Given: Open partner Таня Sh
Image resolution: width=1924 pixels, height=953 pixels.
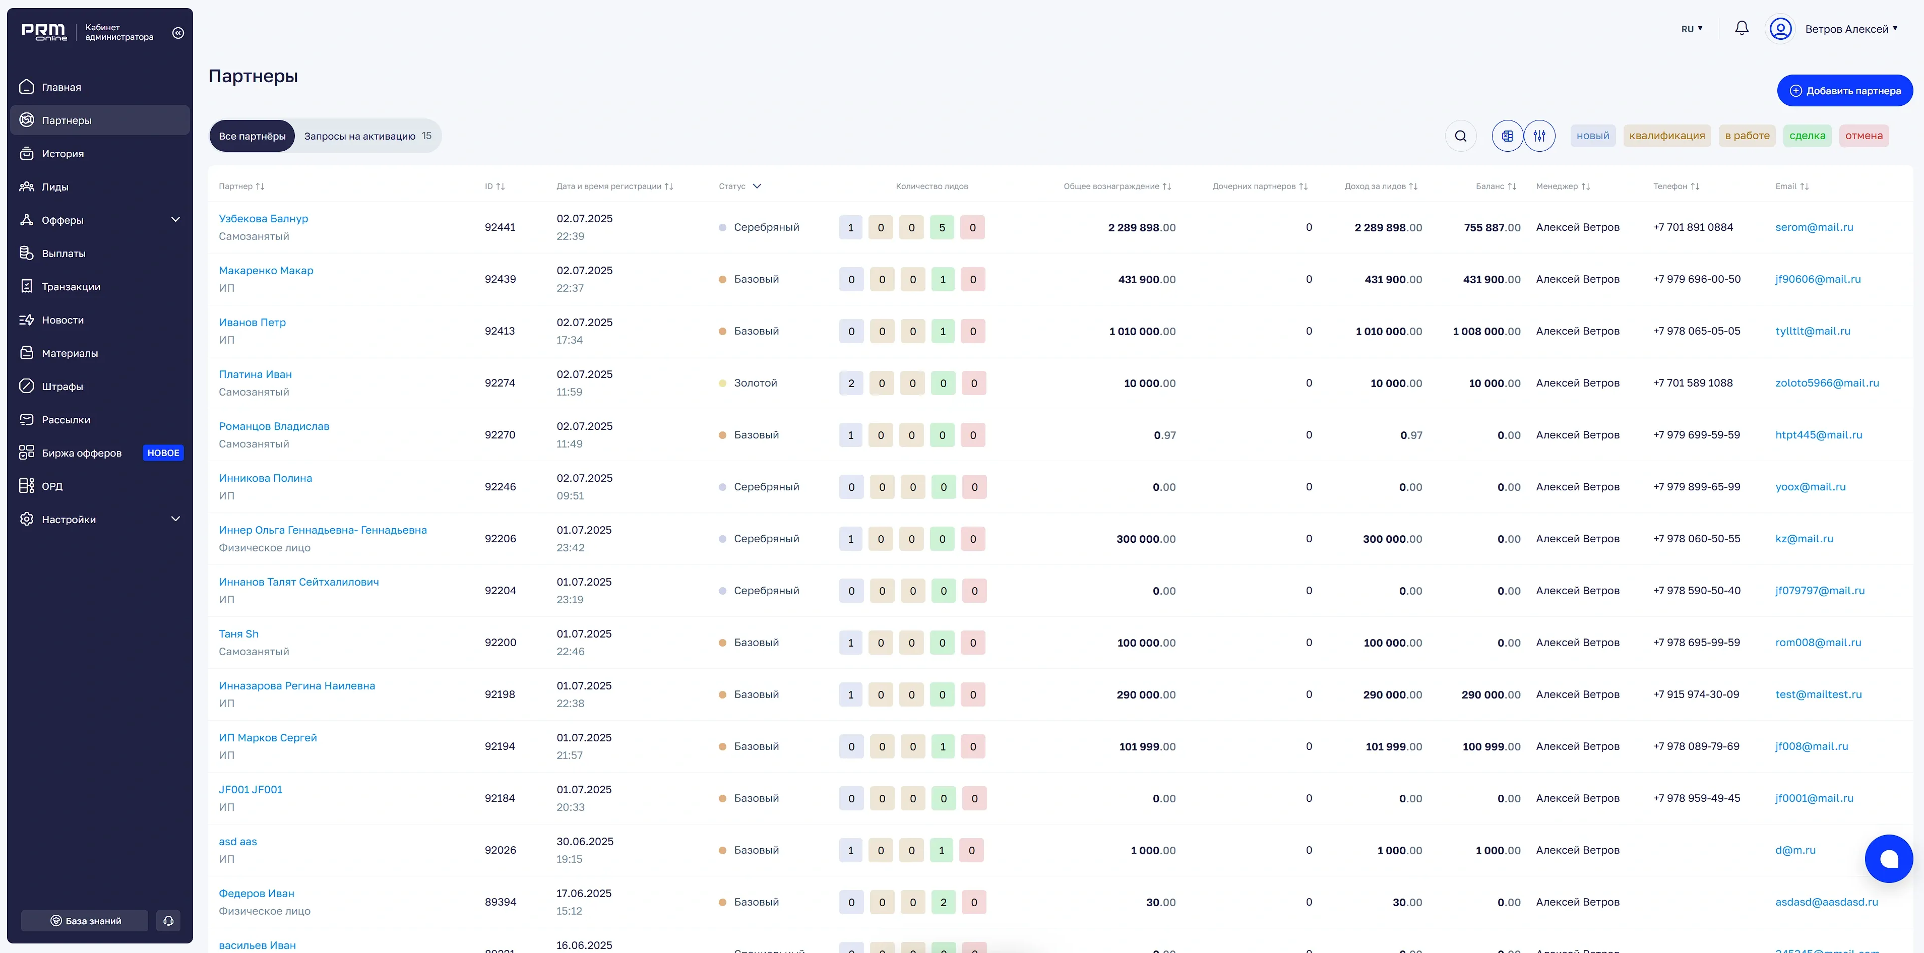Looking at the screenshot, I should pos(238,633).
